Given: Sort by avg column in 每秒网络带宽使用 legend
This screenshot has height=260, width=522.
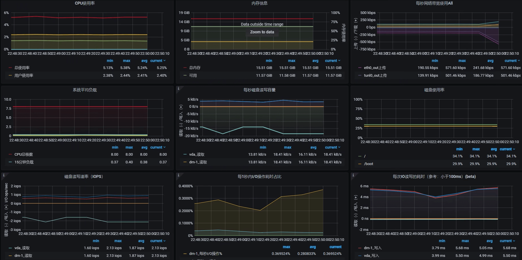Looking at the screenshot, I should [490, 61].
